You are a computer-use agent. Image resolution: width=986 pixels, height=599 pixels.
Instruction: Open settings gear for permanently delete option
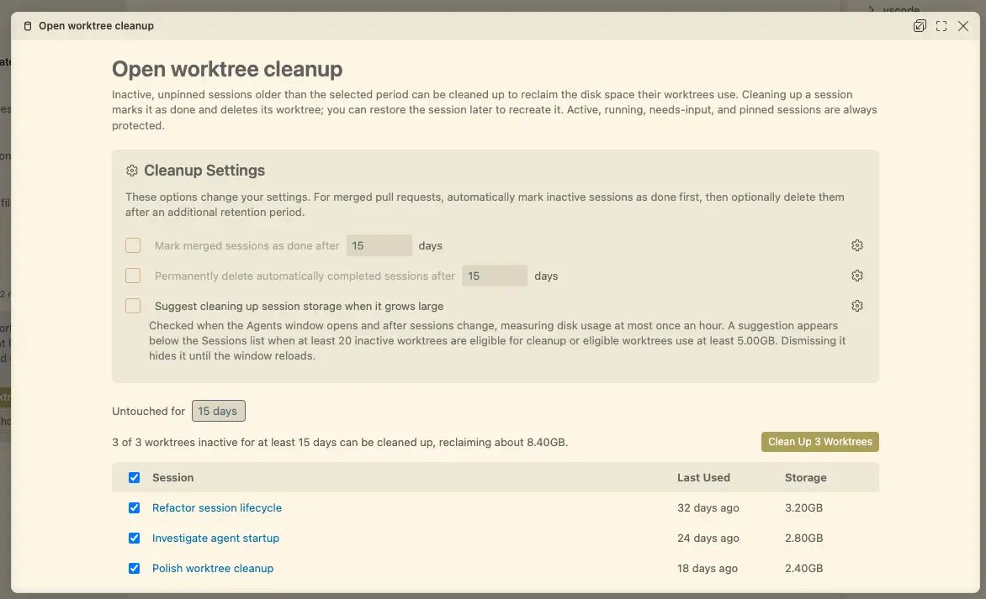point(857,276)
